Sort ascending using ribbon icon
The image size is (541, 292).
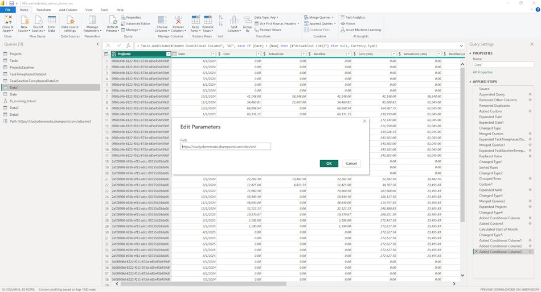coord(221,18)
